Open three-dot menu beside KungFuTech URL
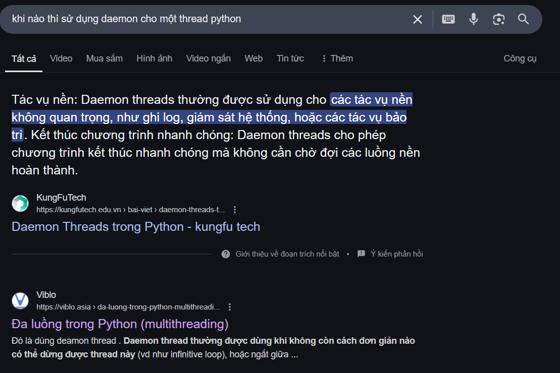The height and width of the screenshot is (373, 560). coord(235,210)
